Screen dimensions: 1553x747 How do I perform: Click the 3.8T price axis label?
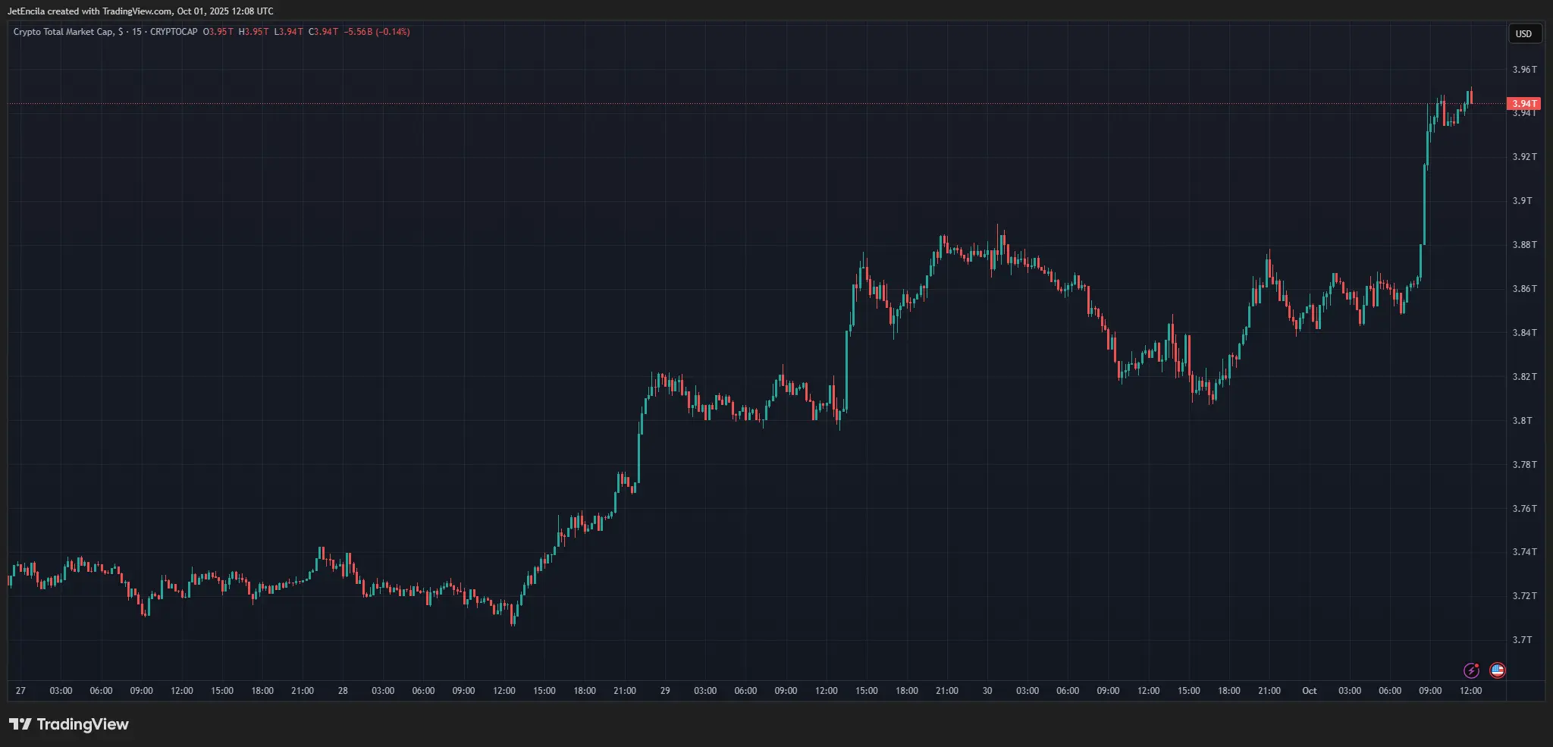coord(1522,421)
